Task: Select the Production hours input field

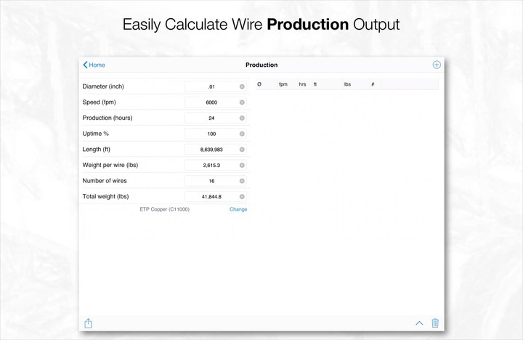Action: click(211, 118)
